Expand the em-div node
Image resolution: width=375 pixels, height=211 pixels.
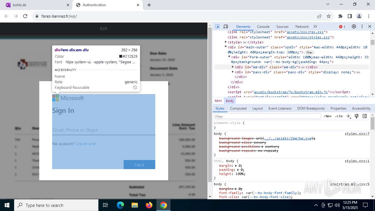(x=233, y=67)
